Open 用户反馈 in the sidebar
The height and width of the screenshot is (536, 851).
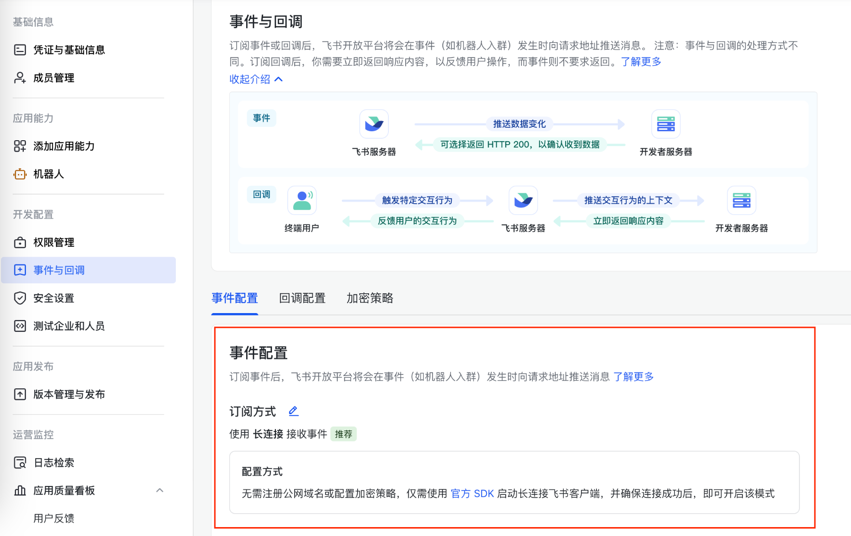point(53,518)
